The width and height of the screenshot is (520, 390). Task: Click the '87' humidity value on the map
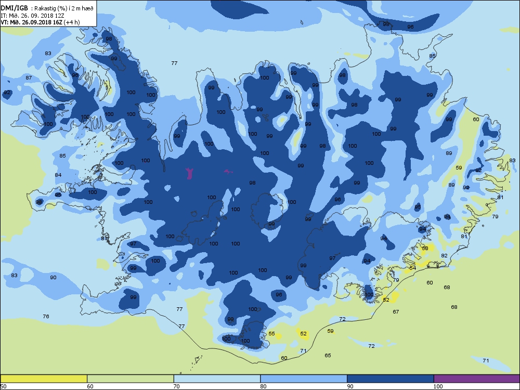click(29, 78)
